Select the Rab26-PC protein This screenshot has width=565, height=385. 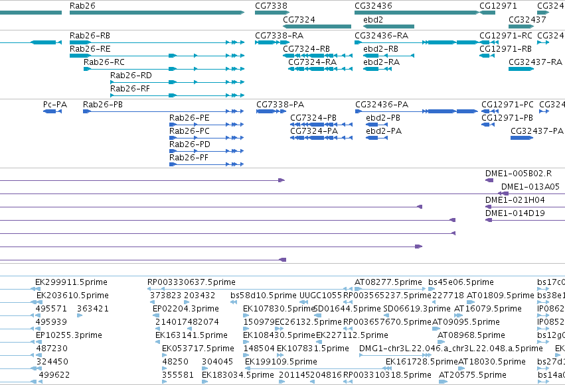206,138
